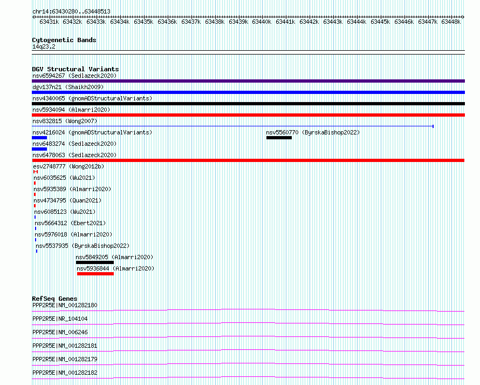Open PPP2R5E|NM_001282182 transcript label
The height and width of the screenshot is (385, 480).
pyautogui.click(x=65, y=373)
